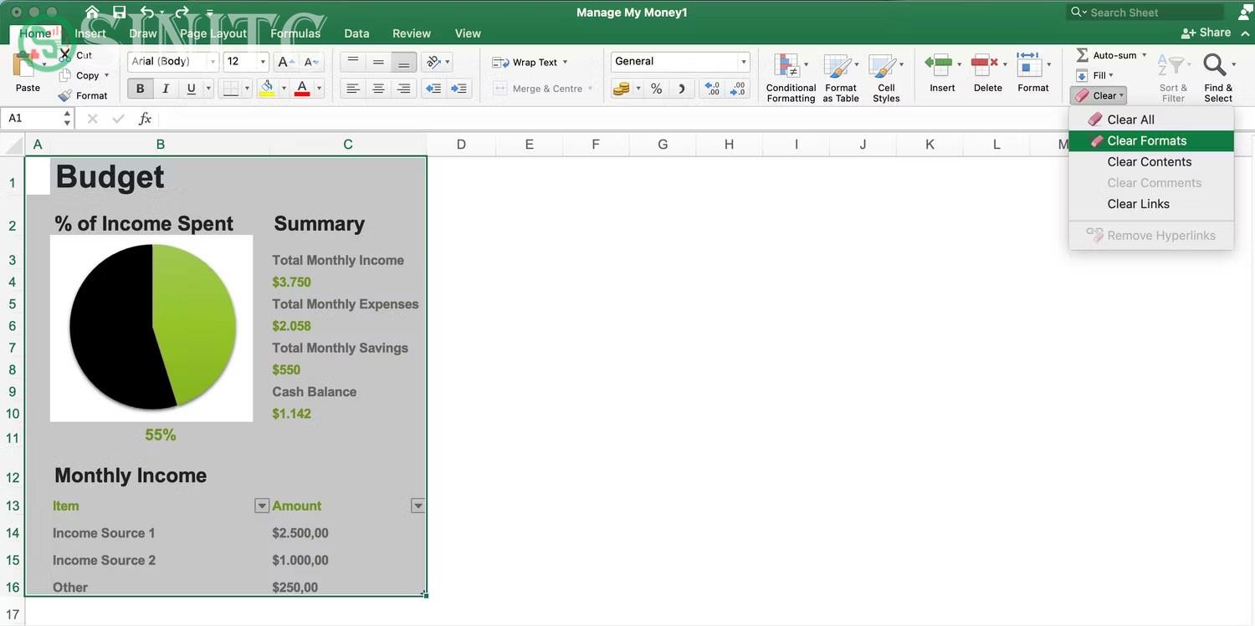1255x626 pixels.
Task: Toggle Bold formatting
Action: [x=140, y=89]
